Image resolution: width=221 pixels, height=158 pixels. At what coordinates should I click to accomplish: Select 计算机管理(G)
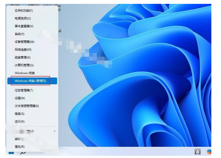point(24,65)
